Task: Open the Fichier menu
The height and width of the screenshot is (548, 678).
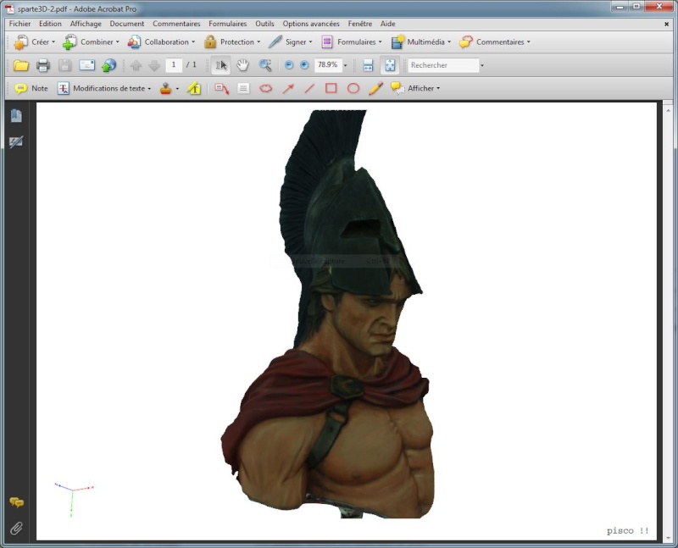Action: tap(19, 24)
